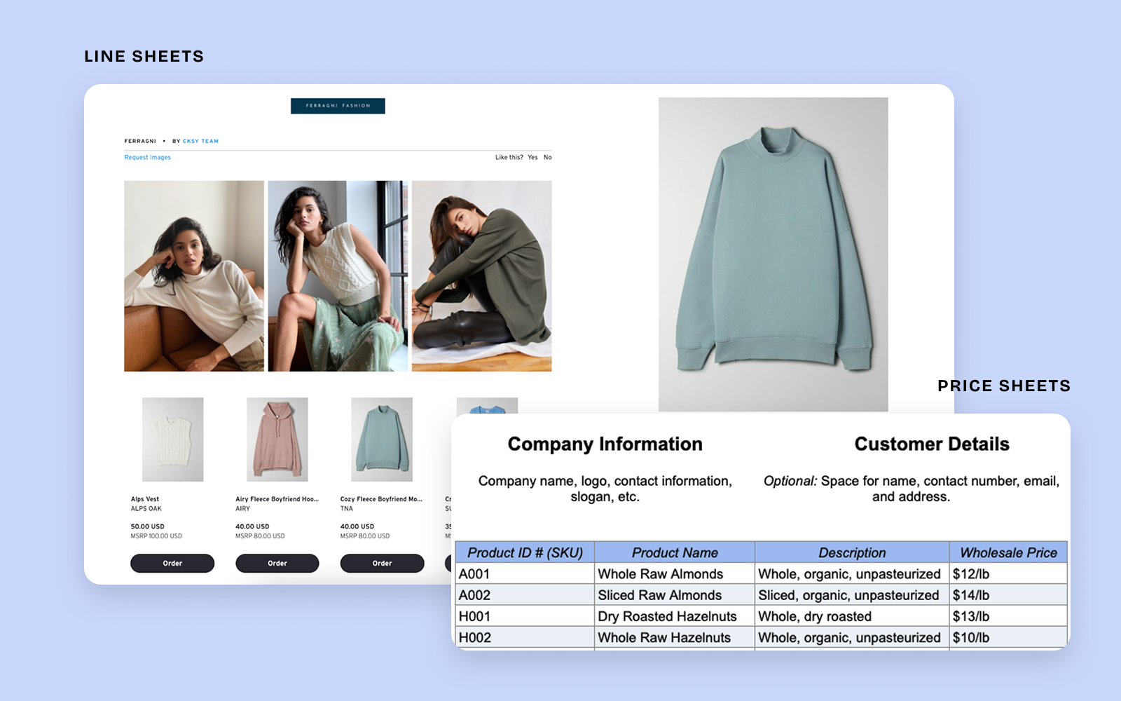Select the Description column header
This screenshot has width=1121, height=701.
tap(852, 552)
